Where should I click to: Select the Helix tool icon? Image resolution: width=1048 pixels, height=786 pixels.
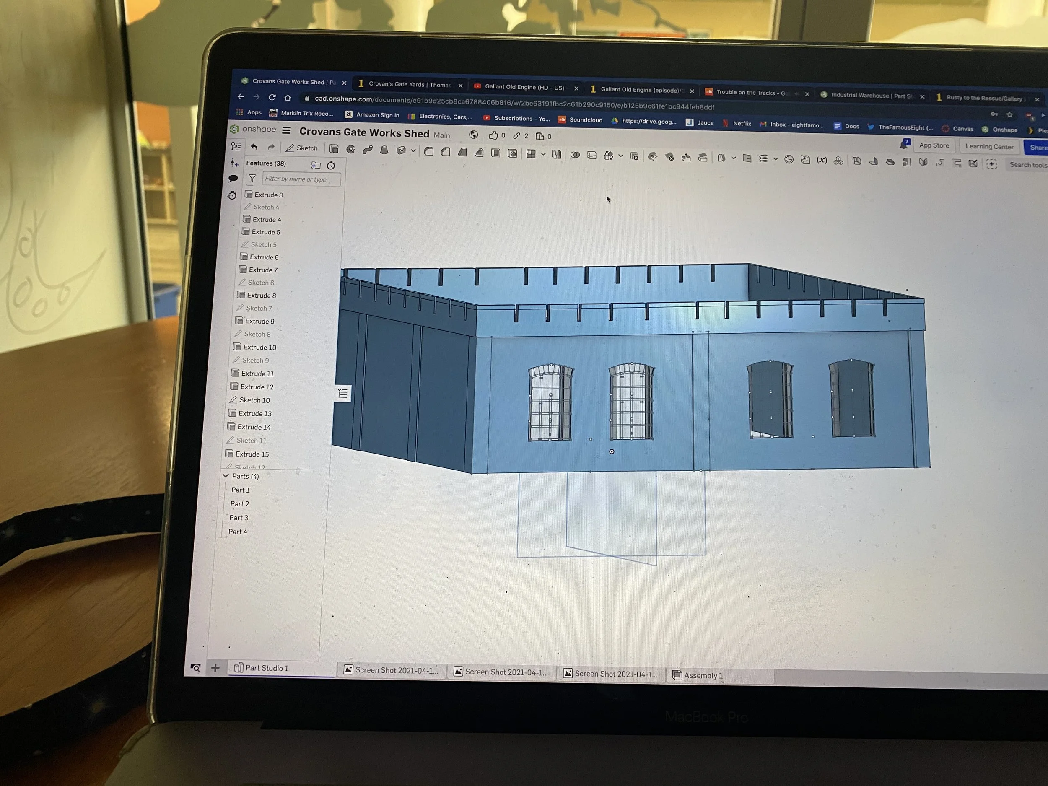[763, 159]
